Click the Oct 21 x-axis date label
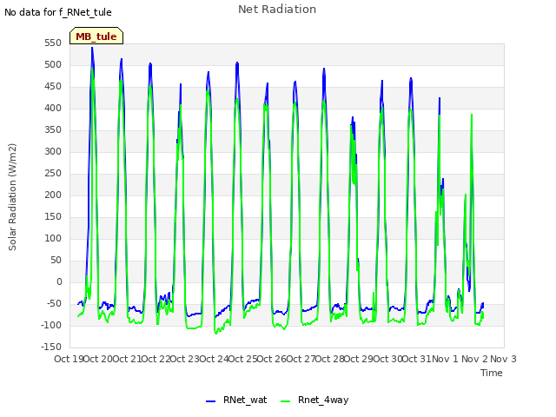The width and height of the screenshot is (556, 417). [127, 359]
